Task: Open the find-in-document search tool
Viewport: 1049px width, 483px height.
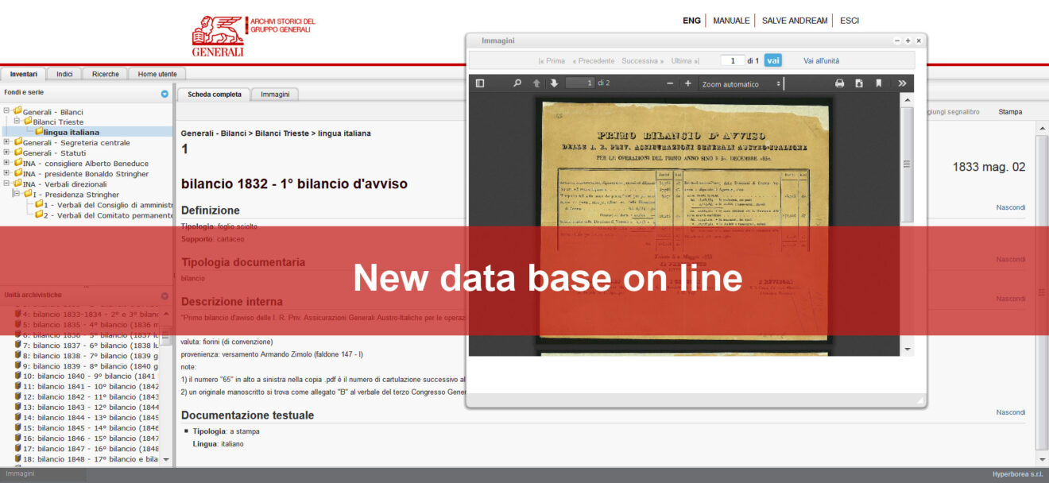Action: [517, 83]
